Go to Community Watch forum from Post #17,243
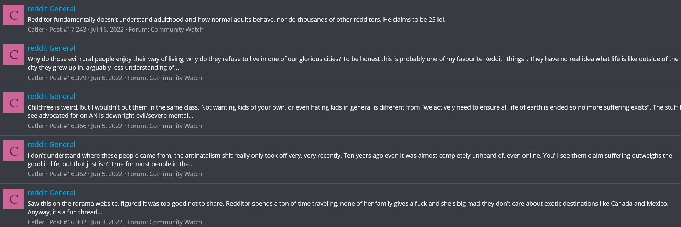The width and height of the screenshot is (681, 227). [x=177, y=30]
